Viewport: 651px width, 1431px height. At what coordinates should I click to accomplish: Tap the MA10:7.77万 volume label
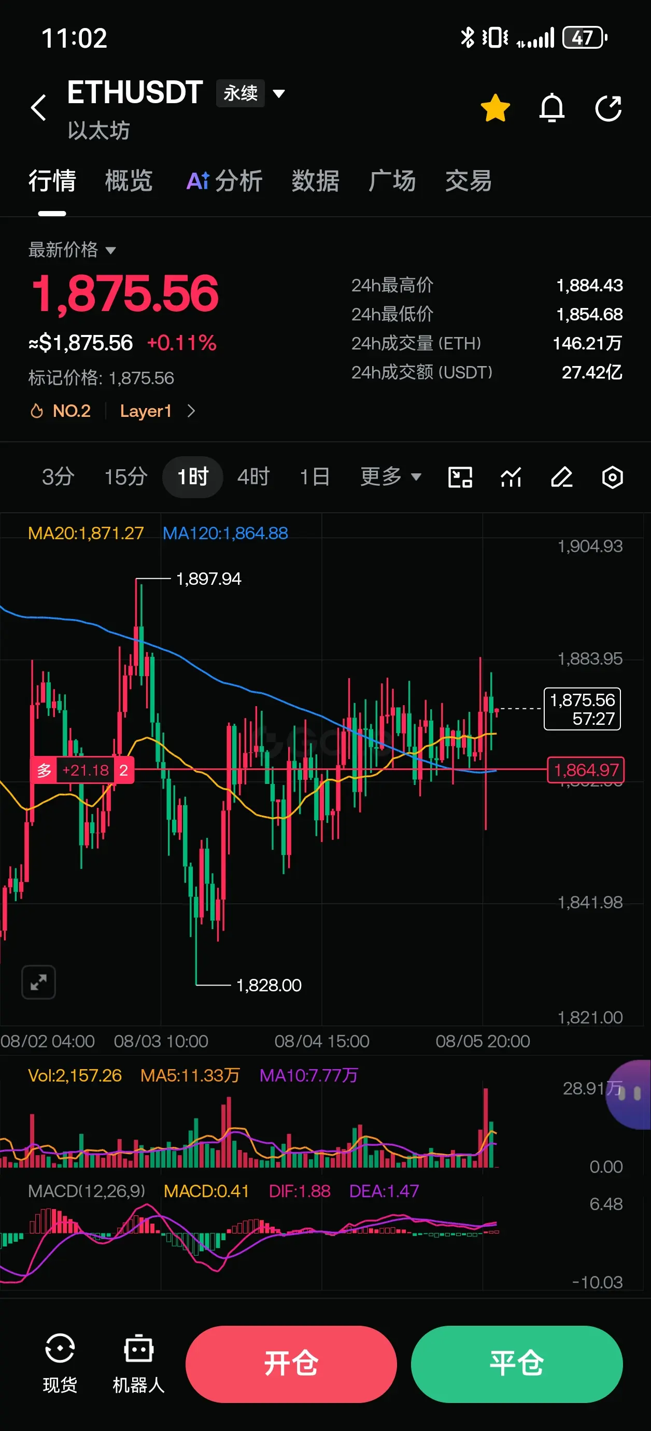point(309,1075)
